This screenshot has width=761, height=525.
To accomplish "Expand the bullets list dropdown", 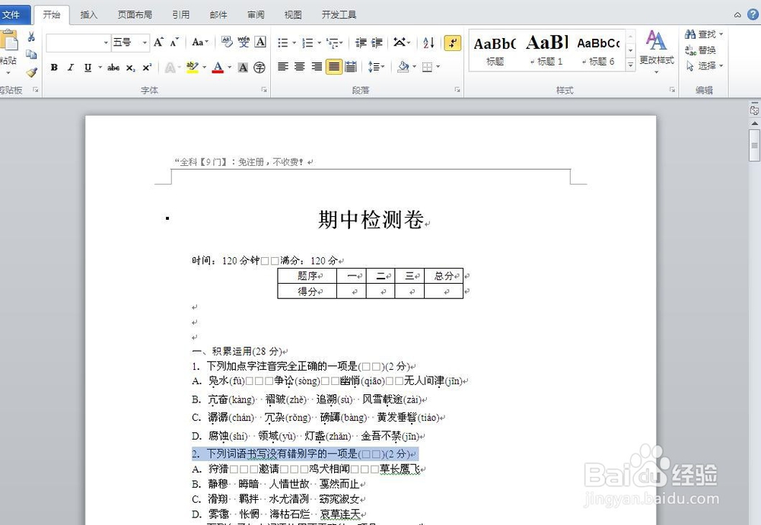I will click(294, 43).
